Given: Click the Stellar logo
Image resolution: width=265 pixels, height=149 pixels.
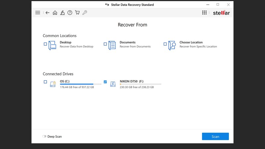Looking at the screenshot, I should (x=221, y=13).
